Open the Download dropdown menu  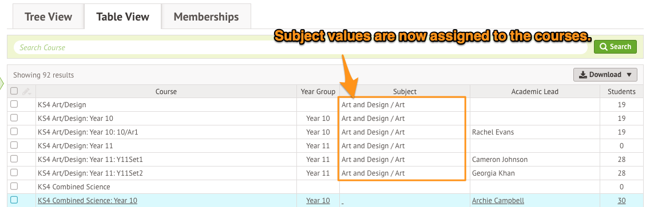pyautogui.click(x=605, y=75)
